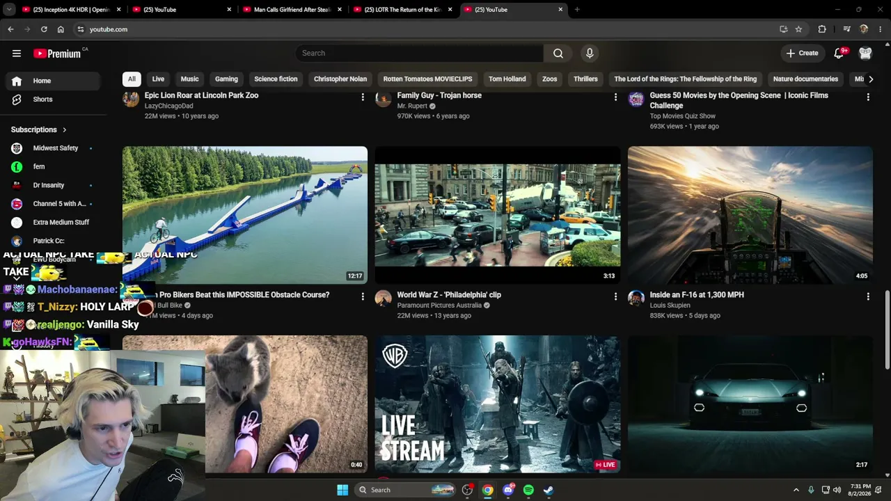Viewport: 891px width, 501px height.
Task: Show hidden system tray icons
Action: (796, 490)
